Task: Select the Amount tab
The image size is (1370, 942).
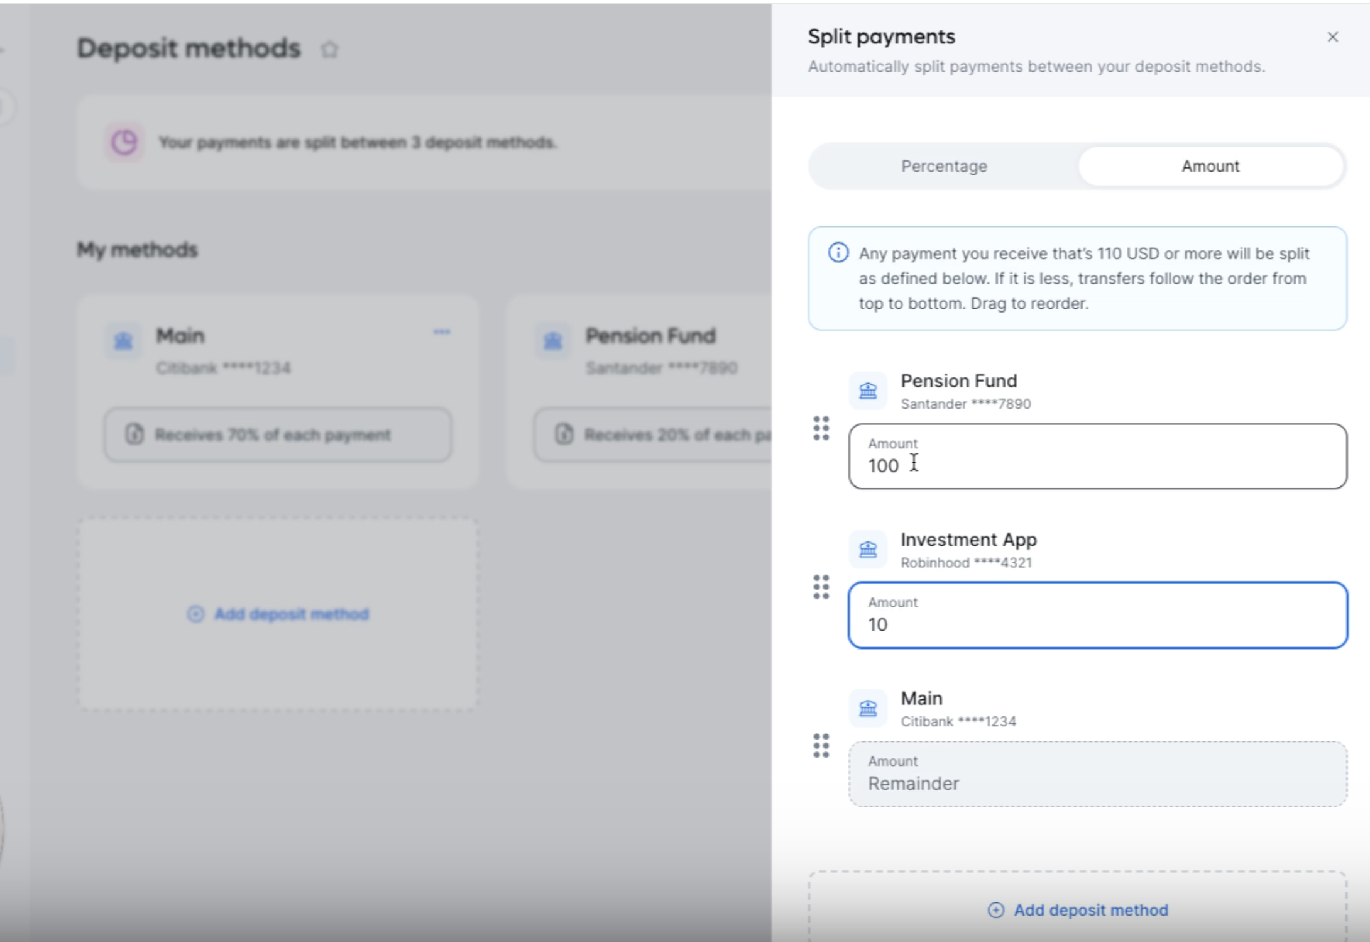Action: point(1210,166)
